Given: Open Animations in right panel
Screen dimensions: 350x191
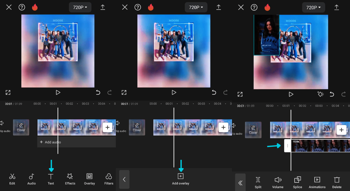Looking at the screenshot, I should click(317, 182).
